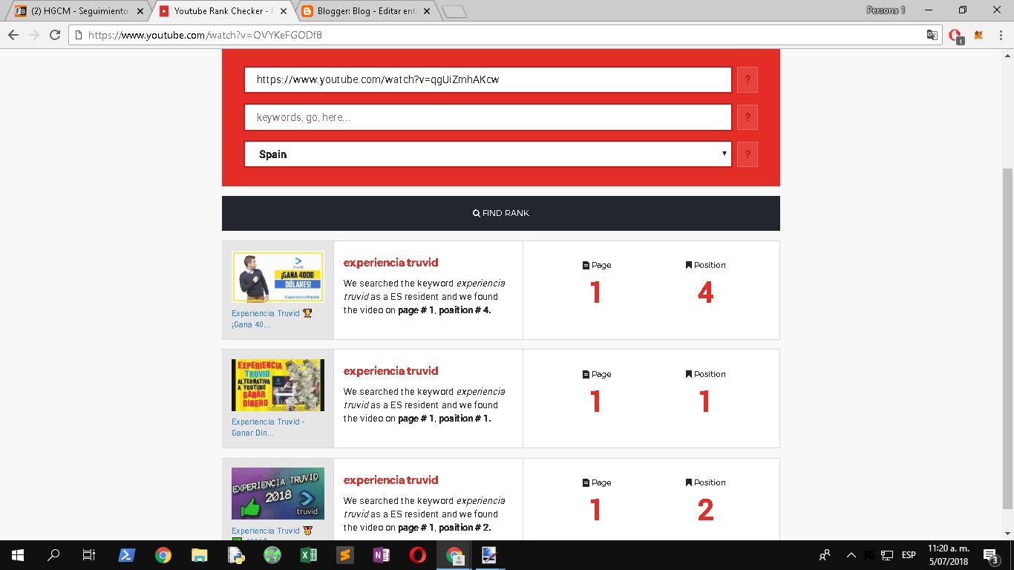Open the MetaMask fox extension
1014x570 pixels.
click(x=978, y=35)
